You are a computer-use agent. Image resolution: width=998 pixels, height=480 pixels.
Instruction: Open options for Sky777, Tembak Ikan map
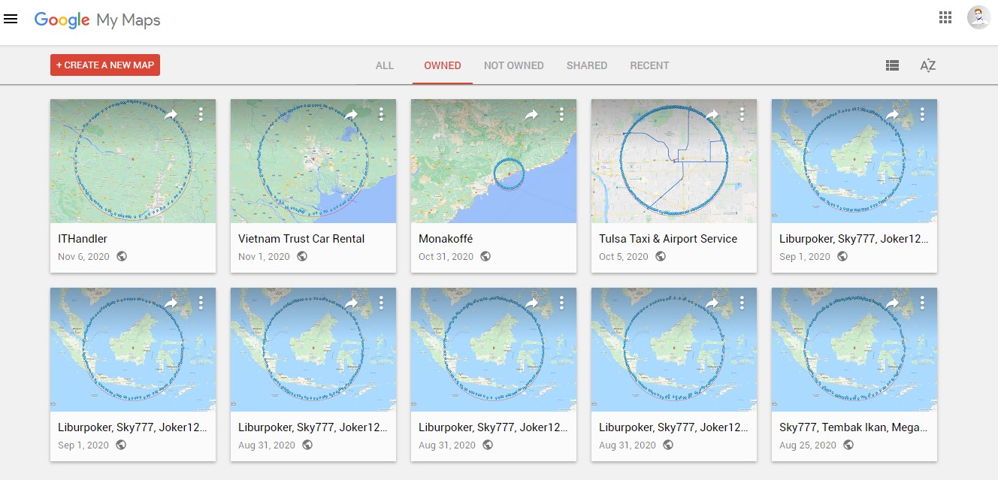[922, 303]
